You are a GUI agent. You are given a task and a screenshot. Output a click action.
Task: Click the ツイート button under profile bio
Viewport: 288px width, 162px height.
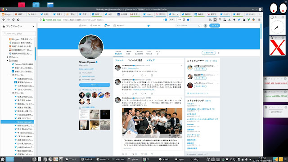tap(94, 85)
